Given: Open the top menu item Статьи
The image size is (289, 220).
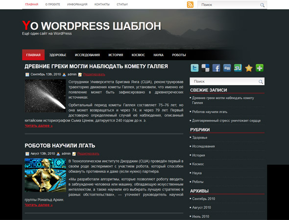Looking at the screenshot, I should click(122, 4).
